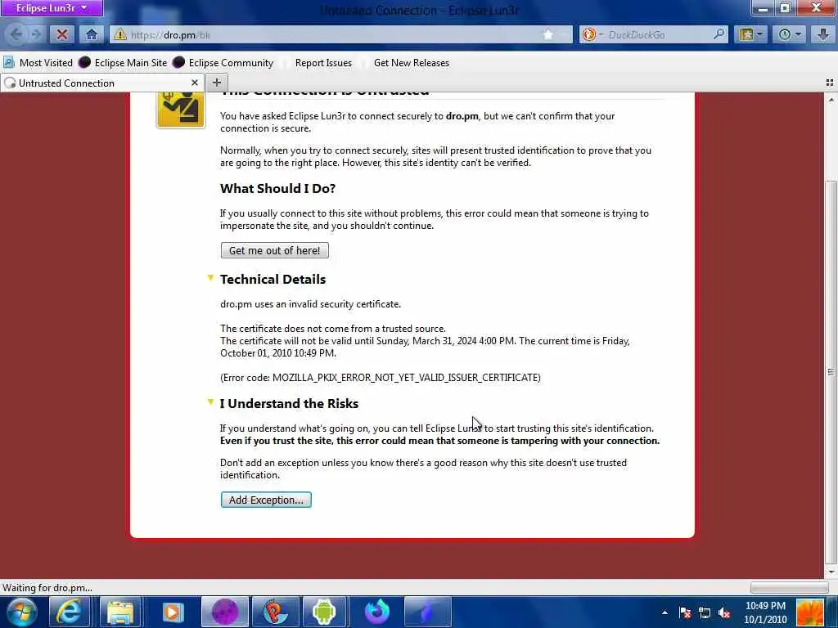Open the Eclipse Lun3r application menu

(x=52, y=8)
